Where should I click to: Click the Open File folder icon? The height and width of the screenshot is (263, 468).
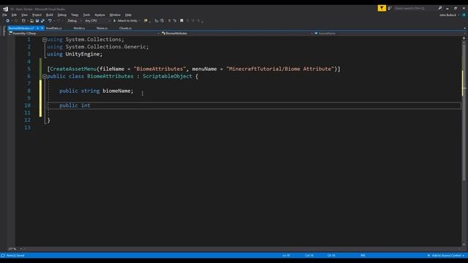coord(31,21)
